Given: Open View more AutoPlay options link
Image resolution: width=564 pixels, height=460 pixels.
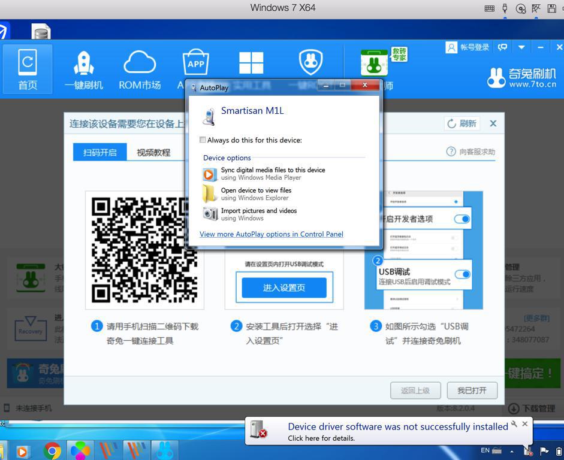Looking at the screenshot, I should coord(271,234).
